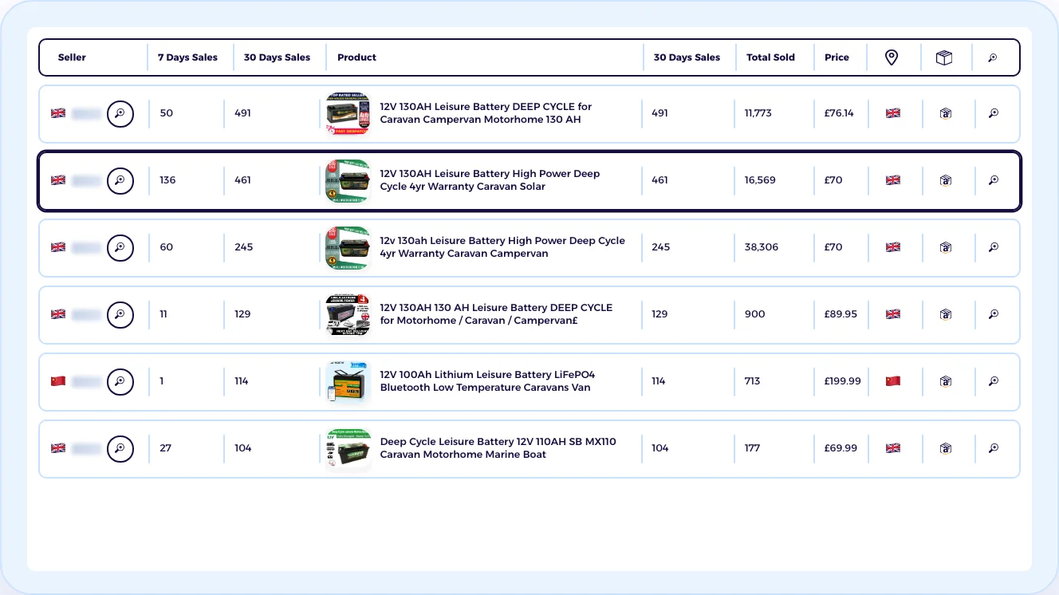This screenshot has height=595, width=1059.
Task: Click title ending "Motorhome / Caravan / Campervan£"
Action: coord(496,314)
